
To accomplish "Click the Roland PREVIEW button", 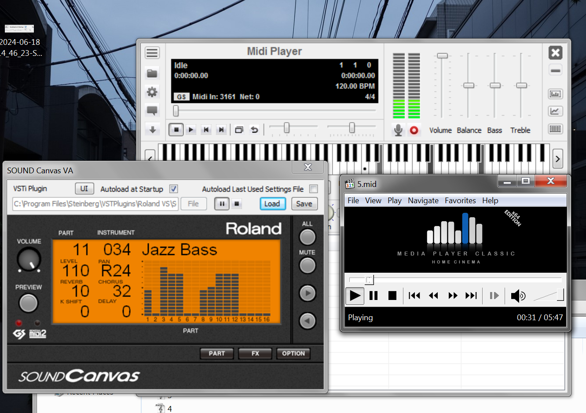I will pos(28,303).
